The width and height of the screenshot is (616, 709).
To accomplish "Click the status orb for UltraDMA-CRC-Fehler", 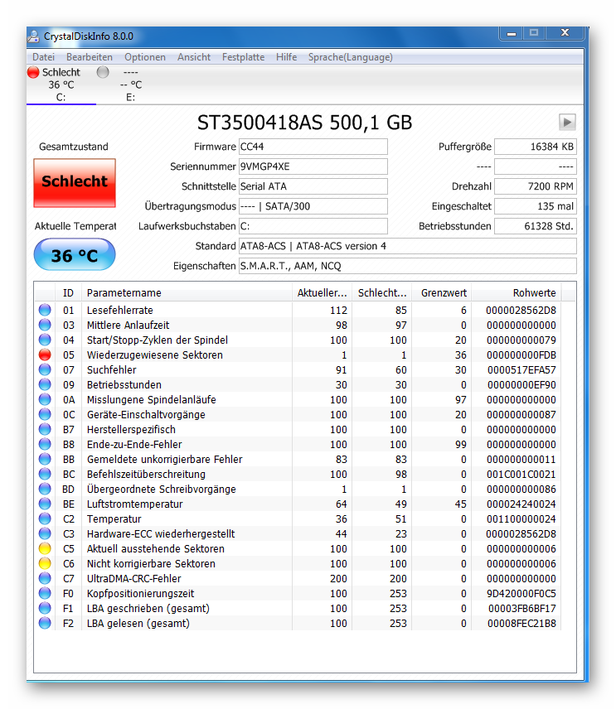I will [45, 578].
